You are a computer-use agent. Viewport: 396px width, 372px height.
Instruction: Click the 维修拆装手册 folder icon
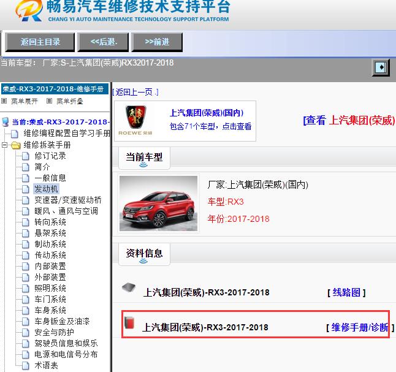coord(16,145)
